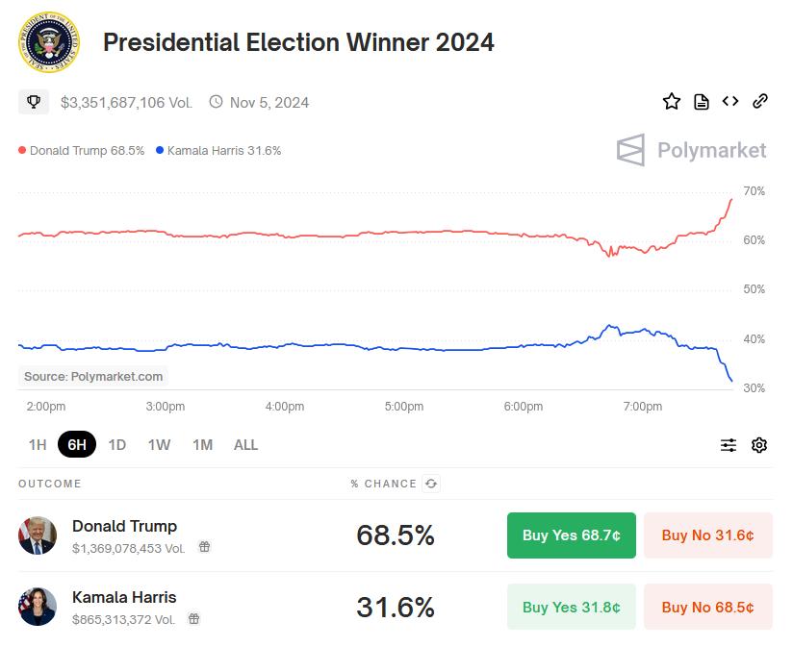Show the 1D chart range
793x647 pixels.
coord(117,445)
